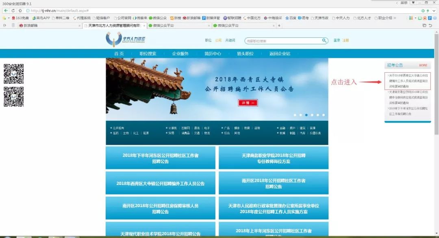Click the upper QR code image
The height and width of the screenshot is (238, 439).
(x=14, y=74)
